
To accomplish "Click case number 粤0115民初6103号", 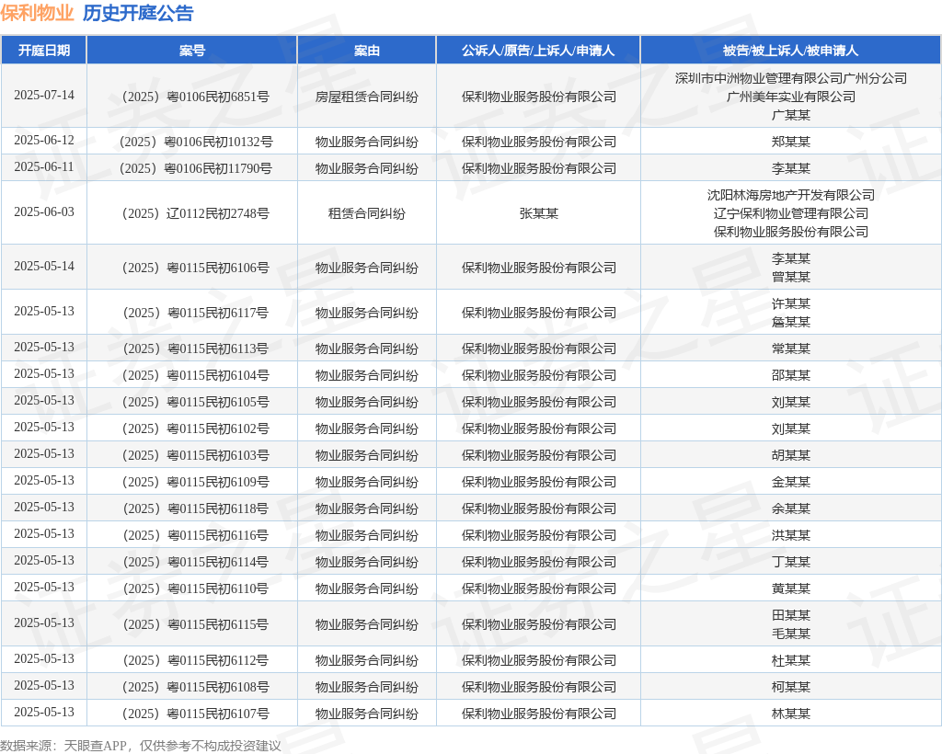I will [x=196, y=455].
